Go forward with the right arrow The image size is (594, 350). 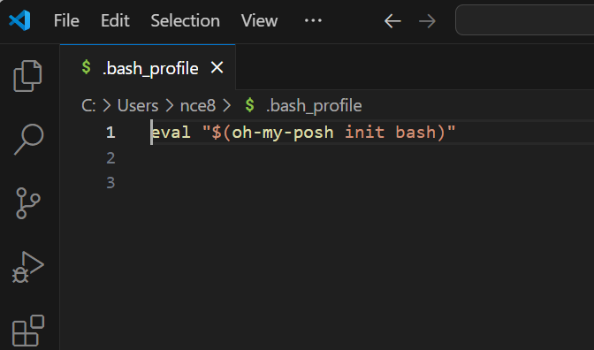pyautogui.click(x=427, y=21)
